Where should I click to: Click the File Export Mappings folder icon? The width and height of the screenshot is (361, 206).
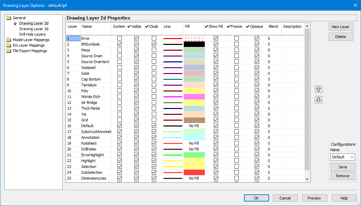[9, 51]
